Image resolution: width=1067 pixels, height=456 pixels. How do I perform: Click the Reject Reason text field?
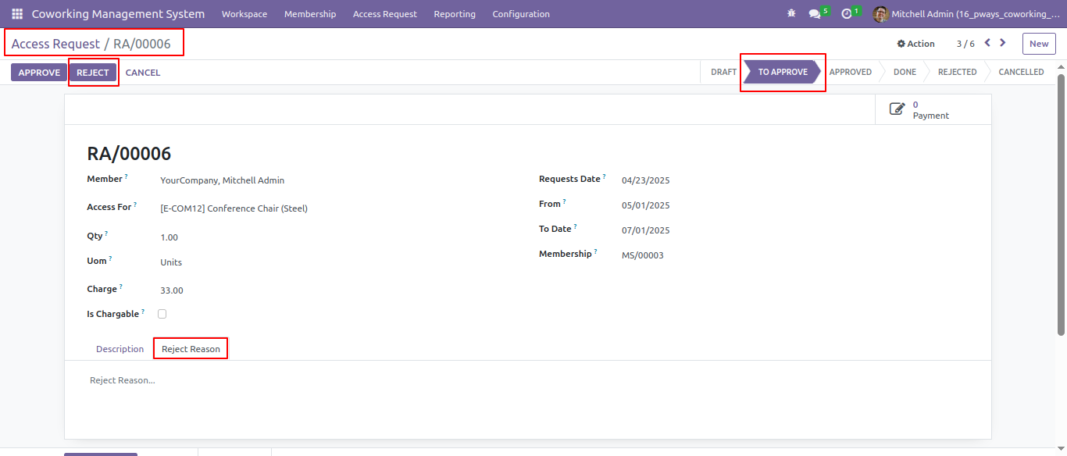pos(527,380)
